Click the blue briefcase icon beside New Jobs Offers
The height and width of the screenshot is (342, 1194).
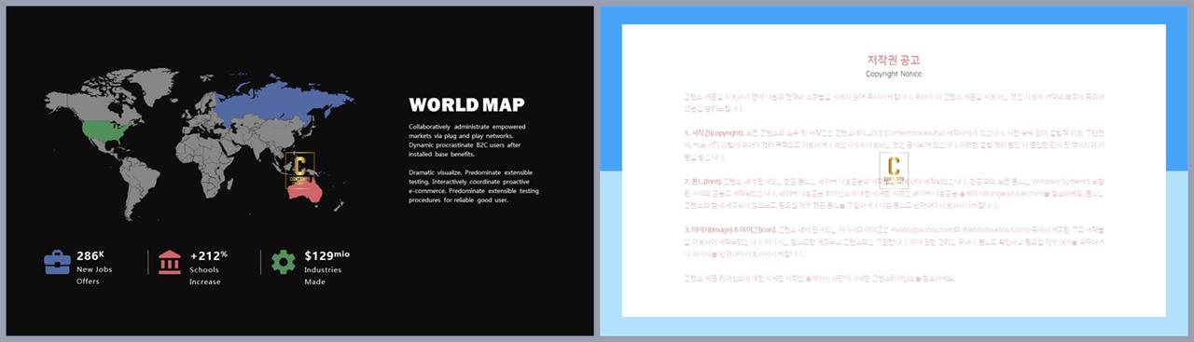[58, 262]
